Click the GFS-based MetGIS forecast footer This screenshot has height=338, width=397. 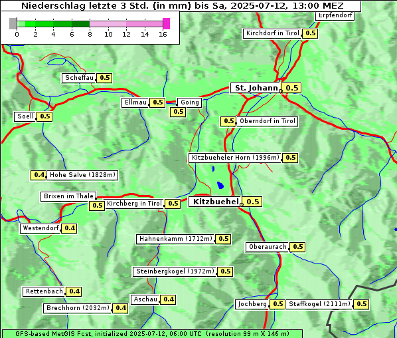pyautogui.click(x=152, y=334)
